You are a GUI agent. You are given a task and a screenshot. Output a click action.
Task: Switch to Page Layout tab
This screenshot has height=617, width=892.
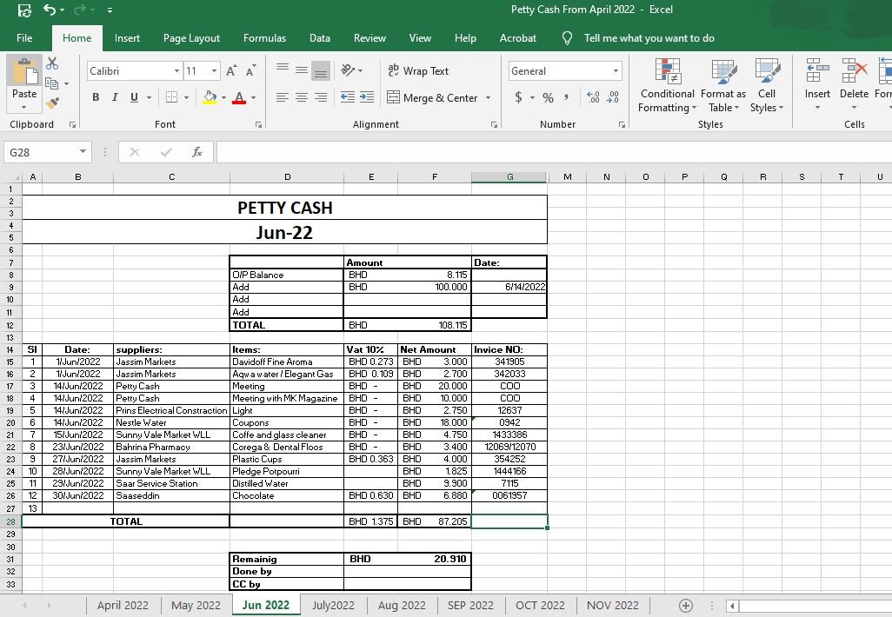pos(191,38)
